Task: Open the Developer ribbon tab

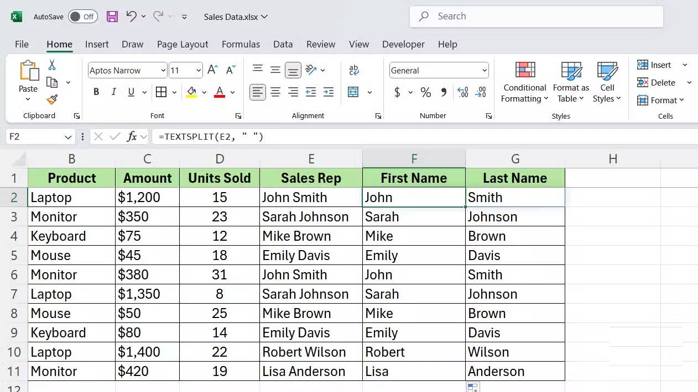Action: (403, 44)
